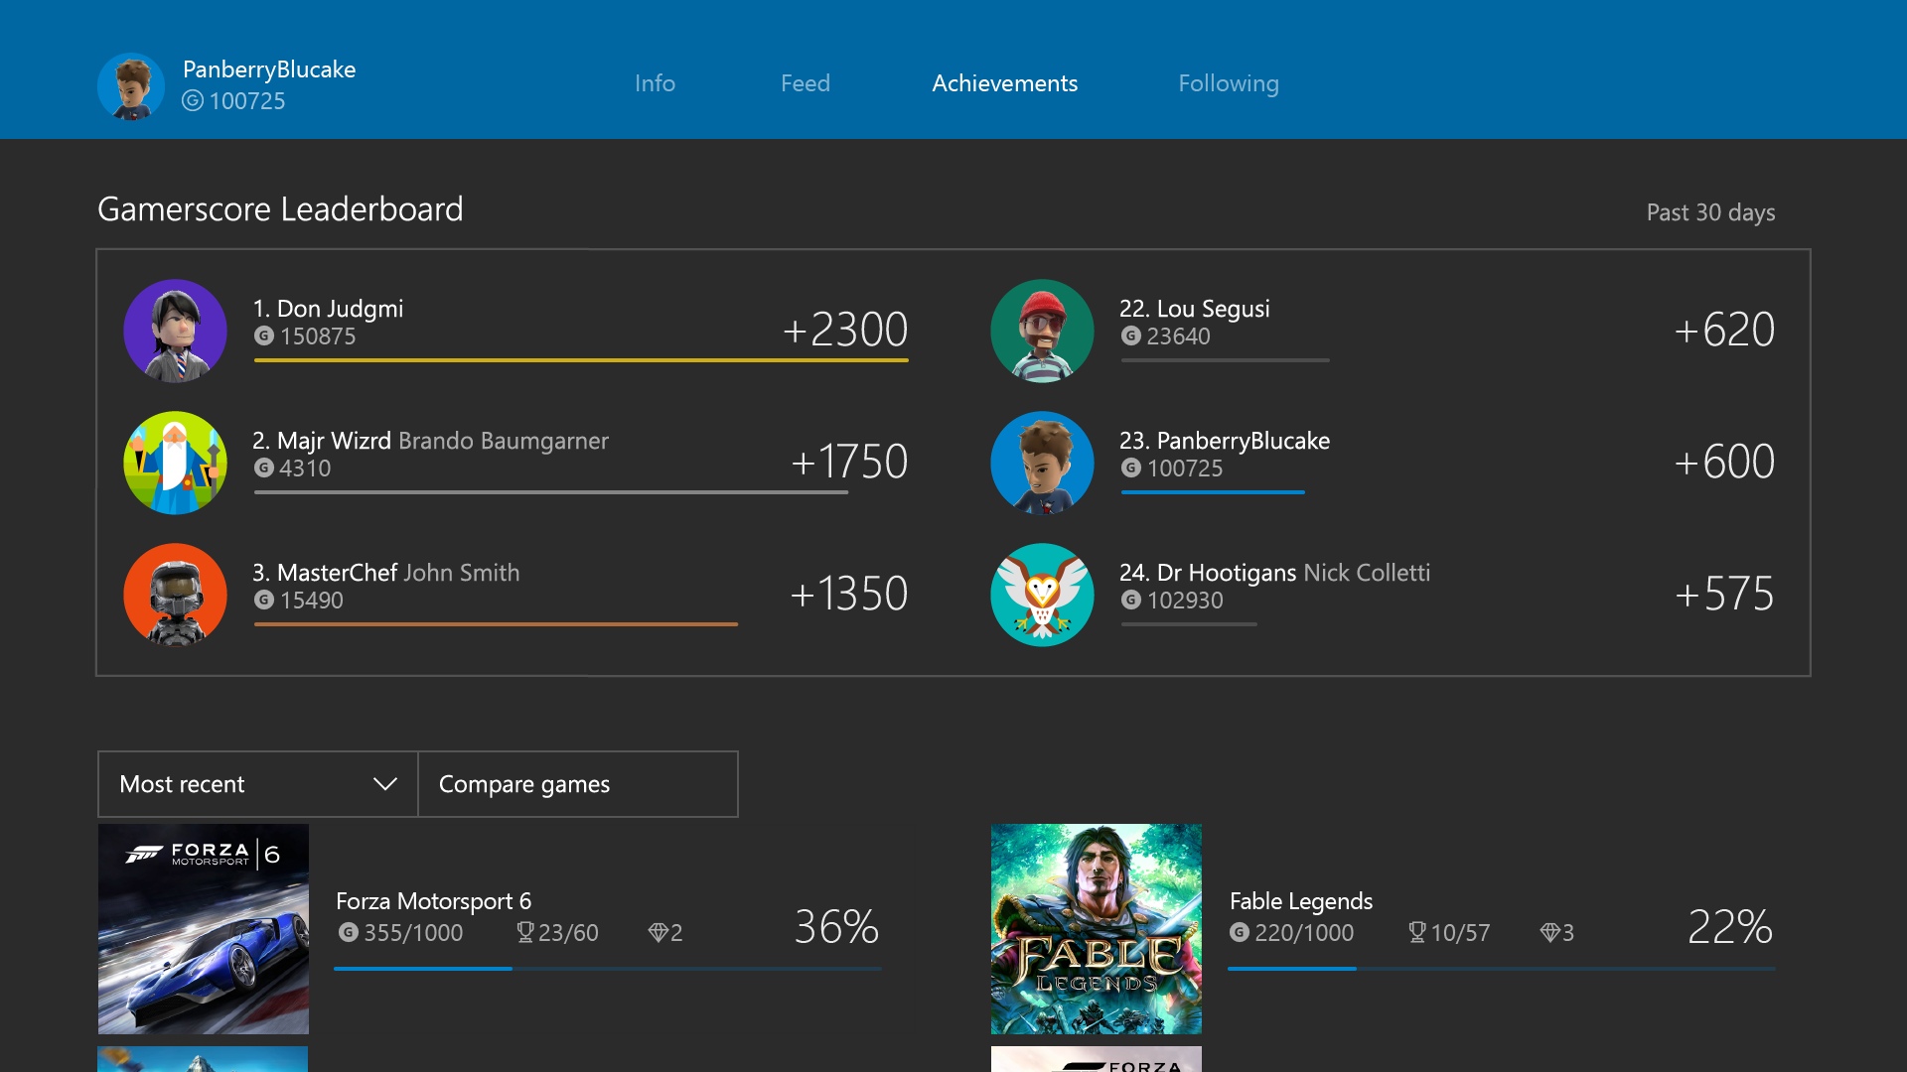Select Don Judgmi's avatar on the leaderboard
Screen dimensions: 1907x1072
(175, 331)
